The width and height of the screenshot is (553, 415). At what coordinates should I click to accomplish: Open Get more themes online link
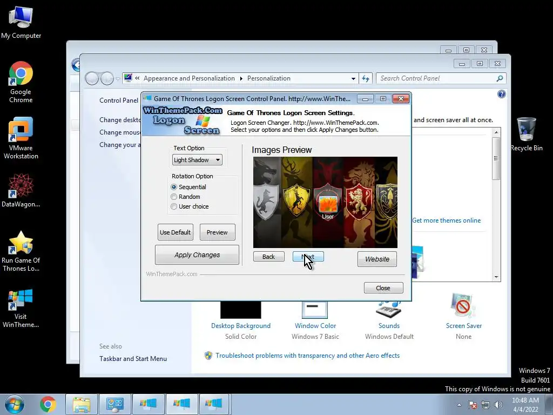(447, 220)
